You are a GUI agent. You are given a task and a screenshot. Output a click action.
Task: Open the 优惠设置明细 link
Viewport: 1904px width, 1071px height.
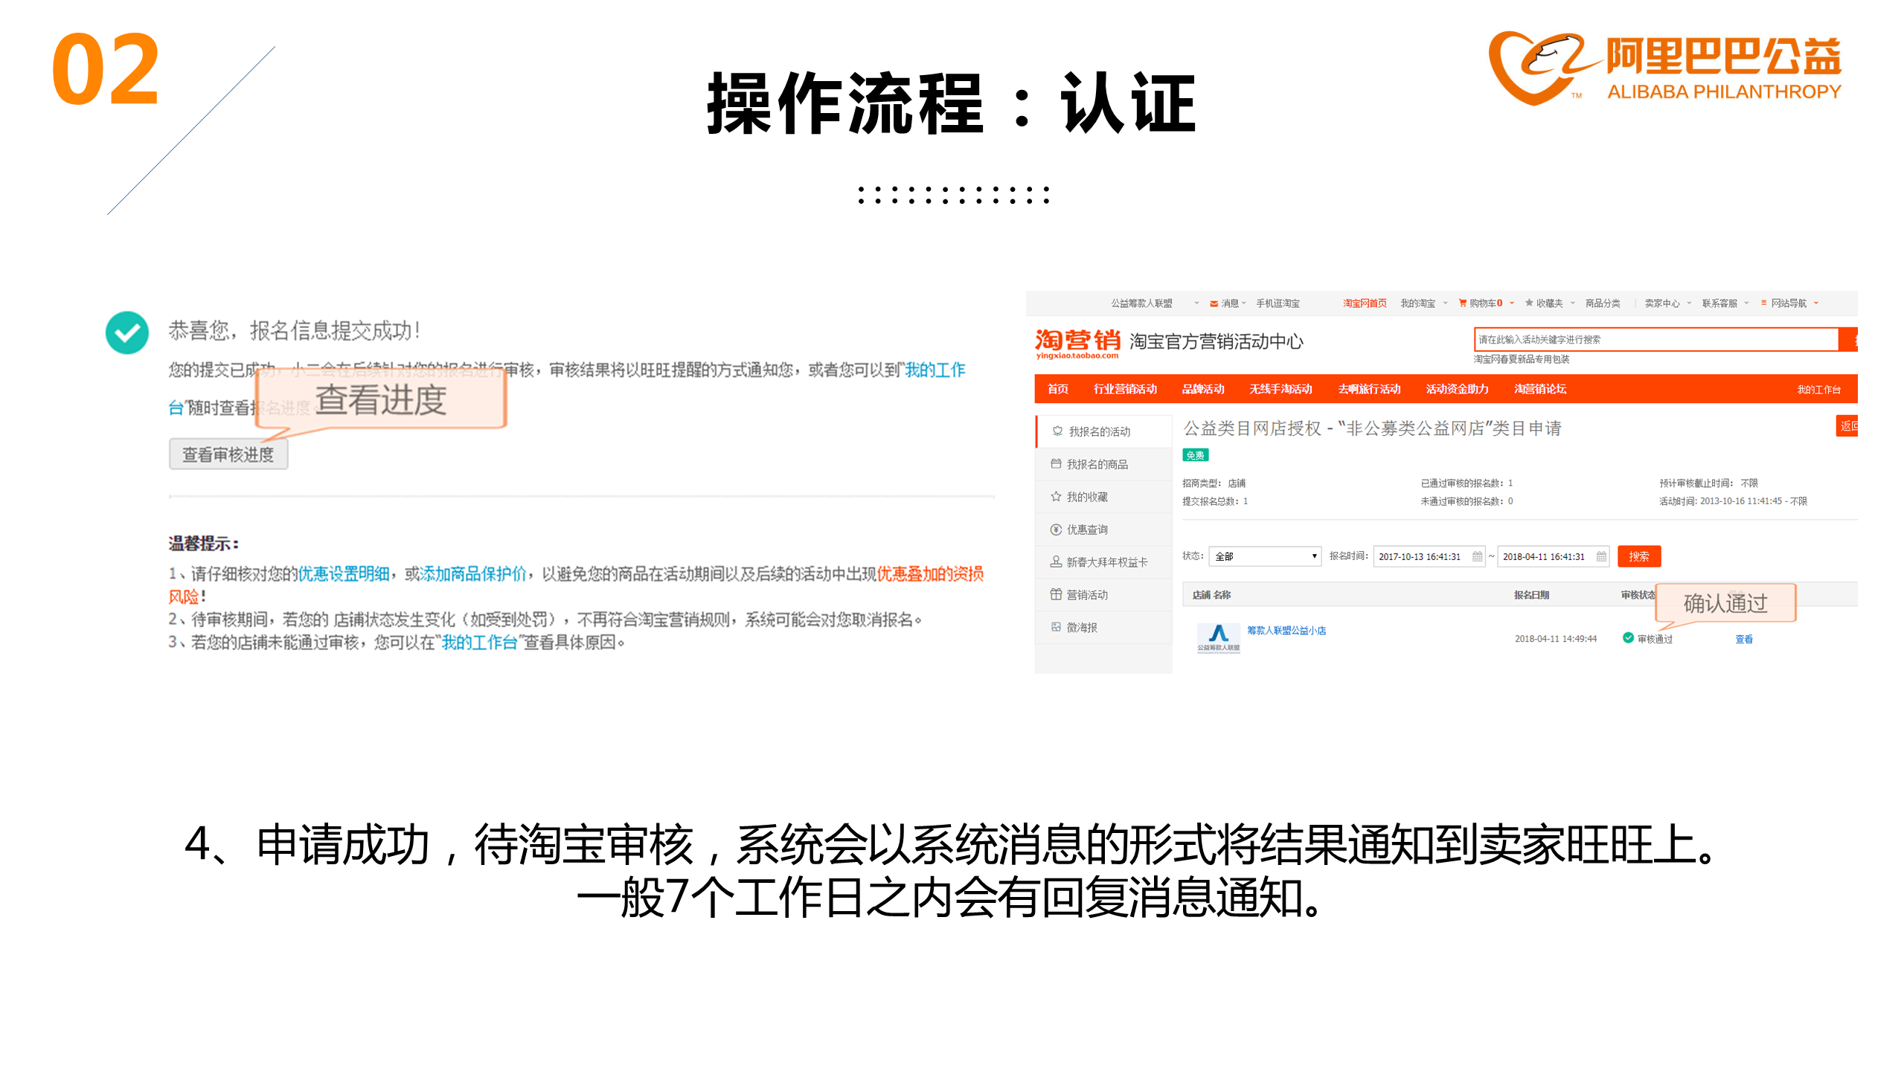point(344,573)
